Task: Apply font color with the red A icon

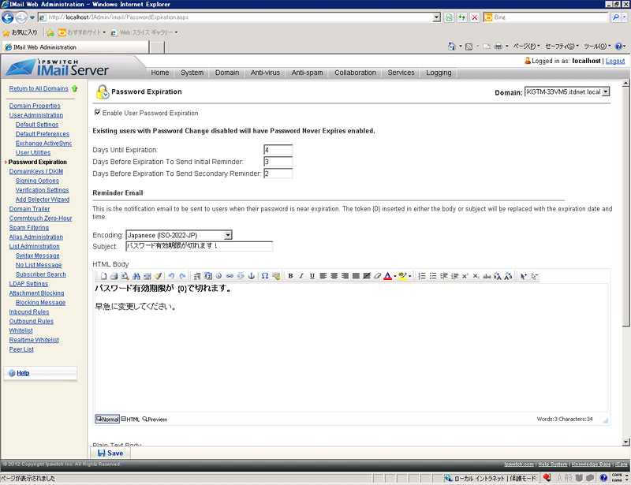Action: tap(387, 276)
